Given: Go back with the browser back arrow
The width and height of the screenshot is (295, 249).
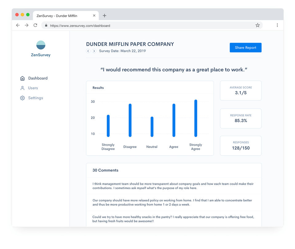Looking at the screenshot, I should pyautogui.click(x=18, y=25).
